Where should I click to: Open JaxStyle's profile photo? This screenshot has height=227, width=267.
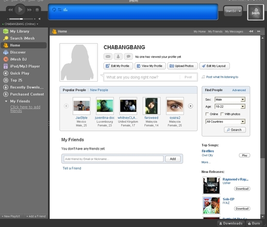(82, 106)
